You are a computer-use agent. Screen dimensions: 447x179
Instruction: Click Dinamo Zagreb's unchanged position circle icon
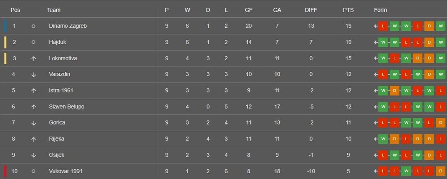pyautogui.click(x=34, y=26)
